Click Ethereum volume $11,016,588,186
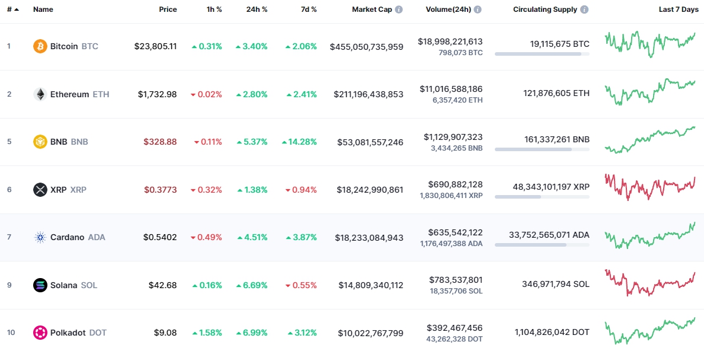This screenshot has height=351, width=704. 451,89
